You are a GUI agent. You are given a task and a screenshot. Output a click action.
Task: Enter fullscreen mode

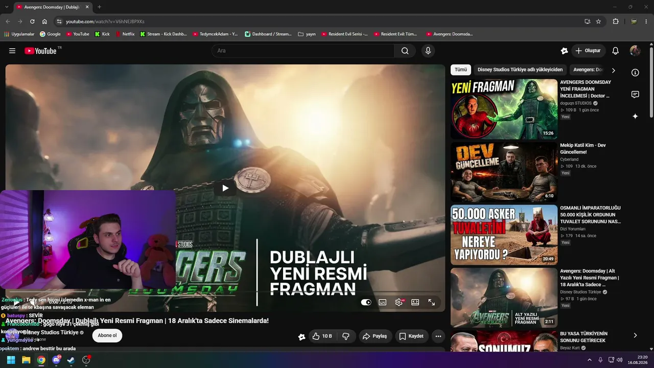(432, 302)
